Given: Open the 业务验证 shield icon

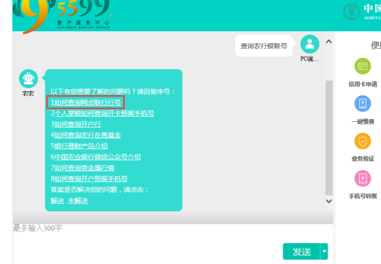Looking at the screenshot, I should point(363,141).
